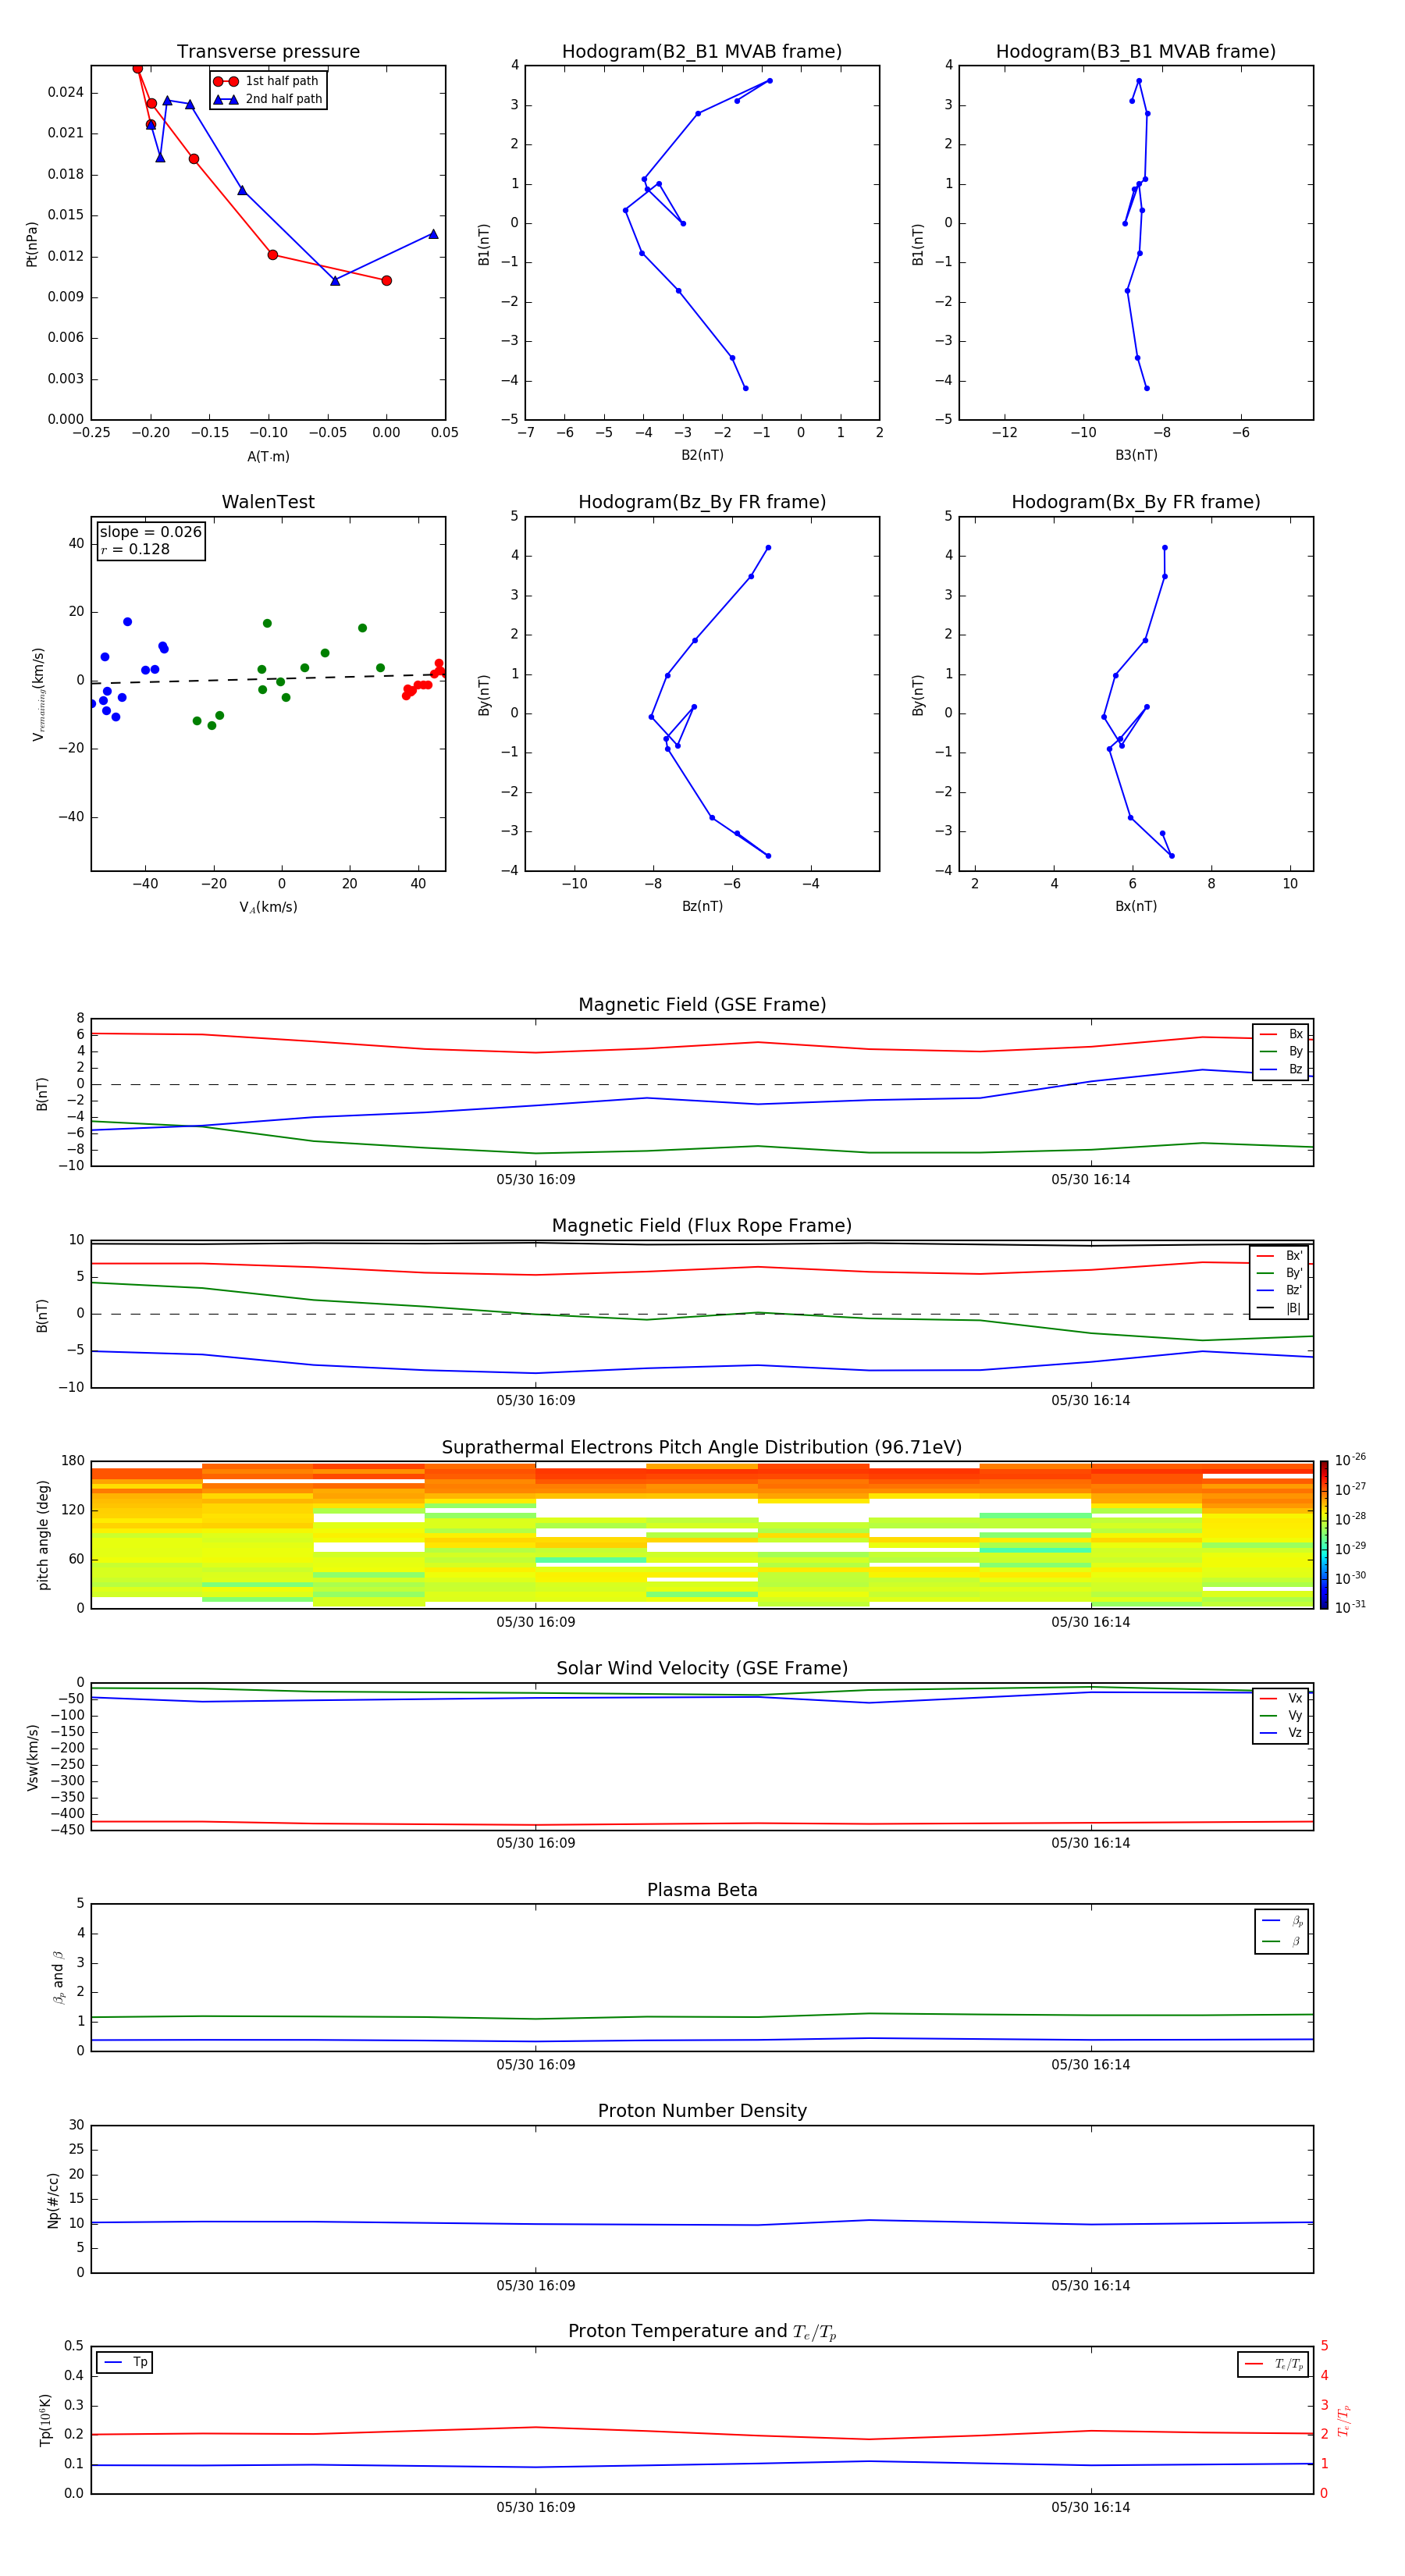Click the rightmost blue triangle in Transverse pressure
Viewport: 1405px width, 2576px height.
pos(433,234)
